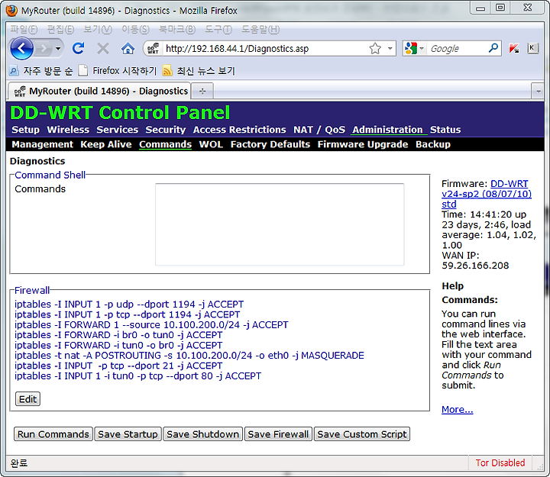550x477 pixels.
Task: Open the Factory Defaults sub-tab
Action: [270, 144]
